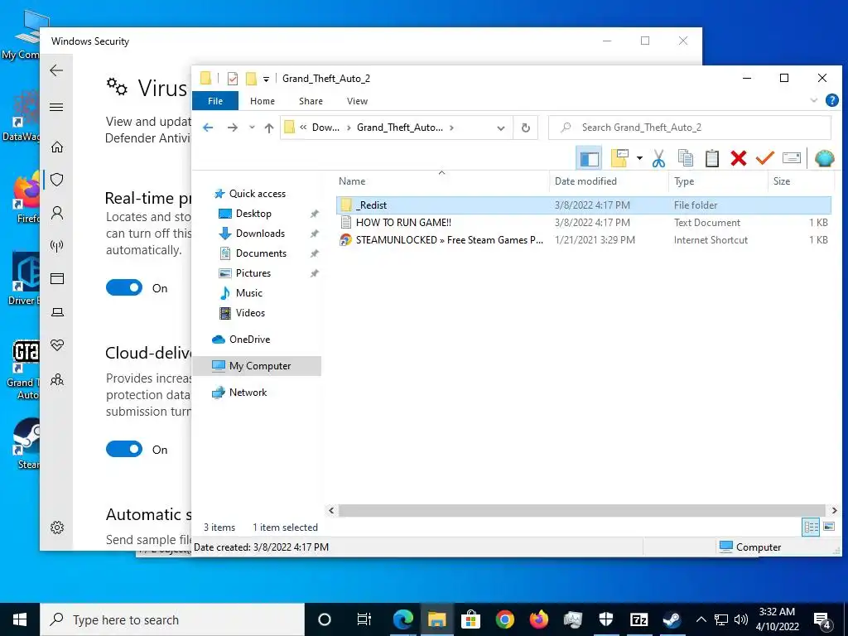Open Account protection person icon
The width and height of the screenshot is (848, 636).
[57, 213]
